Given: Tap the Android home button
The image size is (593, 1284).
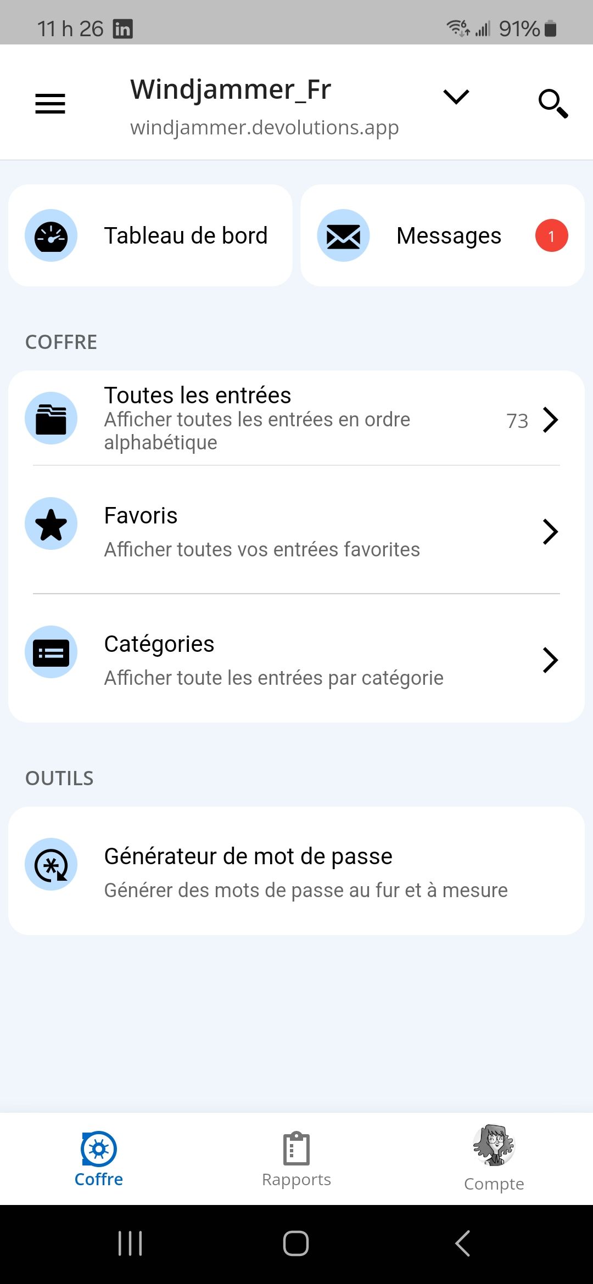Looking at the screenshot, I should pos(296,1243).
